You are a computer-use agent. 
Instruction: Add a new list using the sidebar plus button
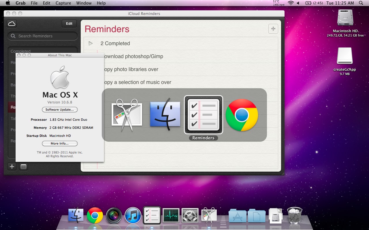pos(12,166)
